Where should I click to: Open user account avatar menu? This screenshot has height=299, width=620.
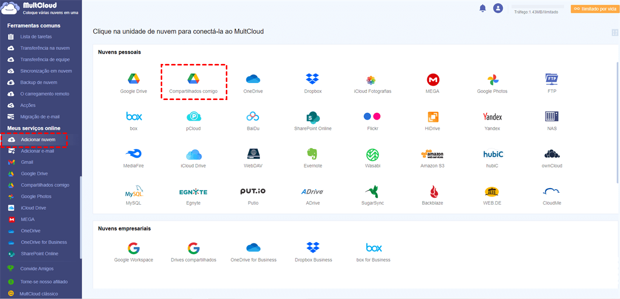pyautogui.click(x=498, y=8)
